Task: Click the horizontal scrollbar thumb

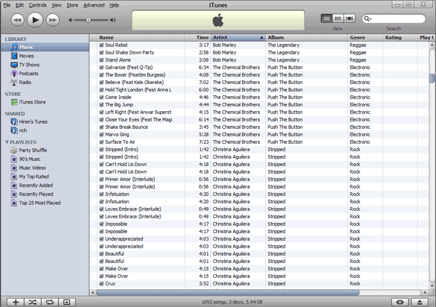Action: pyautogui.click(x=228, y=292)
